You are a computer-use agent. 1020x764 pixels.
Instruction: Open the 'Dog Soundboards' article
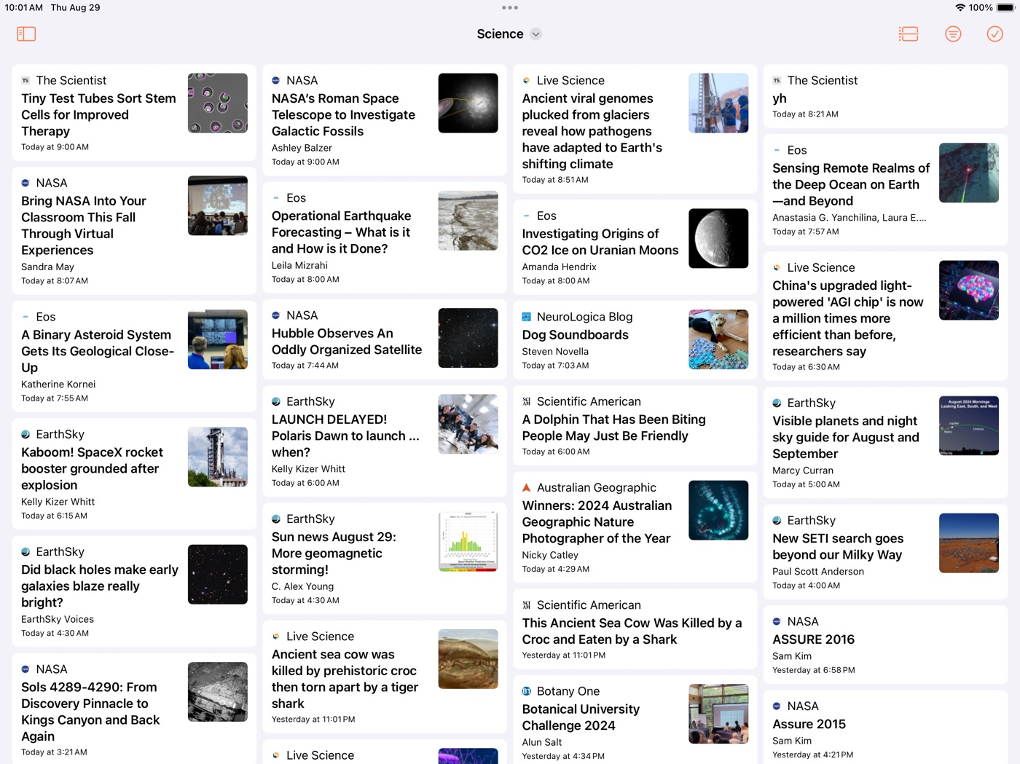[635, 340]
